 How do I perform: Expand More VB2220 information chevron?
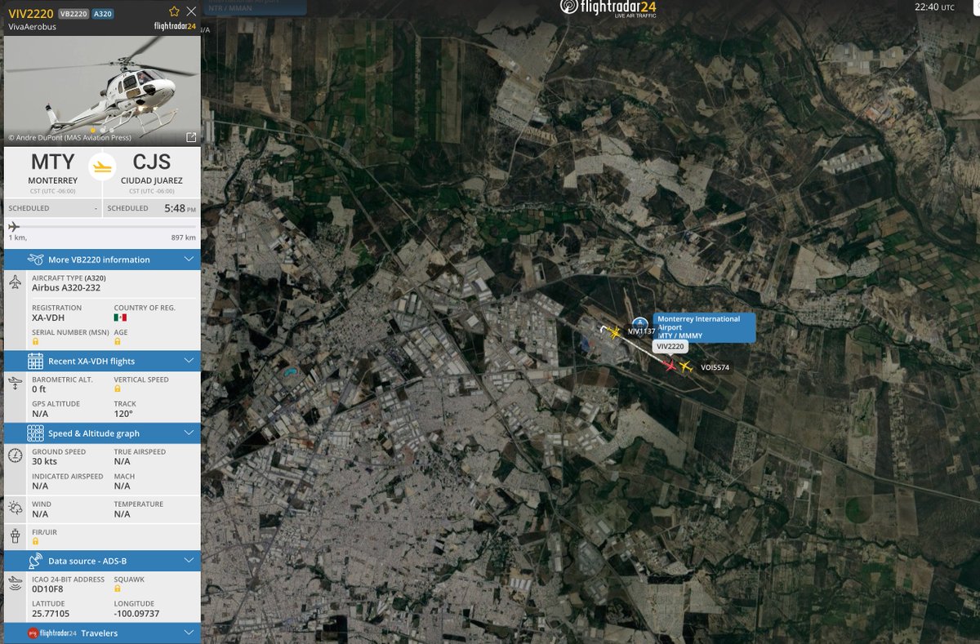189,260
